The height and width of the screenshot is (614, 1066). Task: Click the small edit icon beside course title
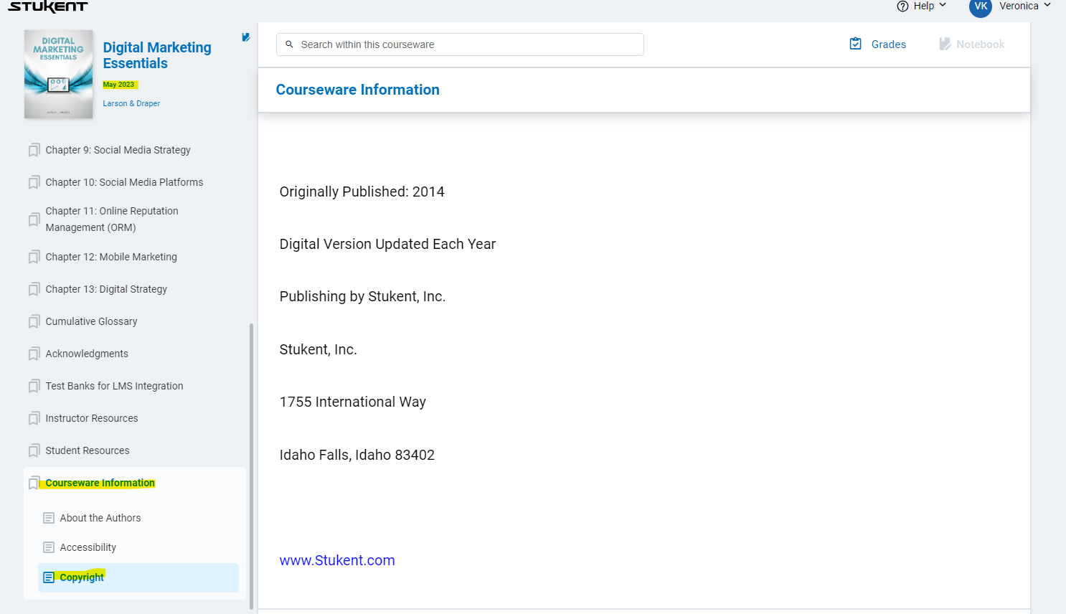click(245, 37)
